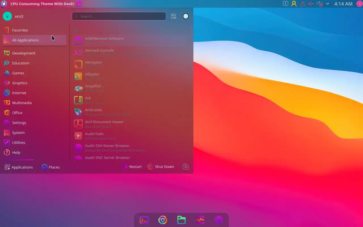
Task: Open the Development category
Action: (35, 53)
